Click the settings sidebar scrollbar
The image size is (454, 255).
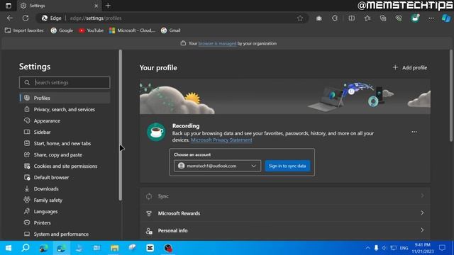click(x=121, y=125)
